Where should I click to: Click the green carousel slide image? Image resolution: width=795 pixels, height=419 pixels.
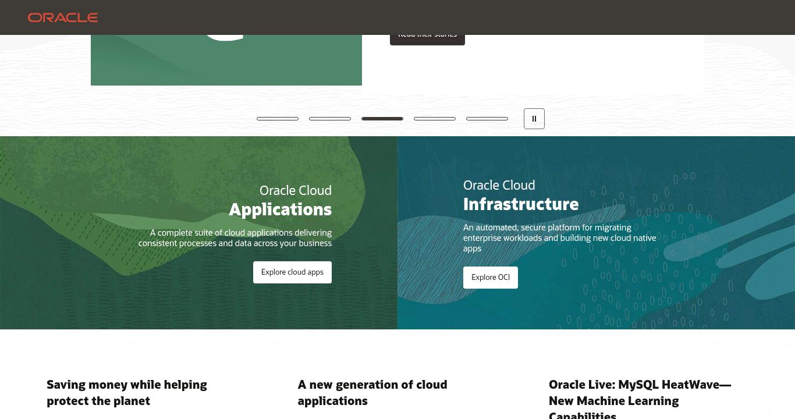[226, 60]
